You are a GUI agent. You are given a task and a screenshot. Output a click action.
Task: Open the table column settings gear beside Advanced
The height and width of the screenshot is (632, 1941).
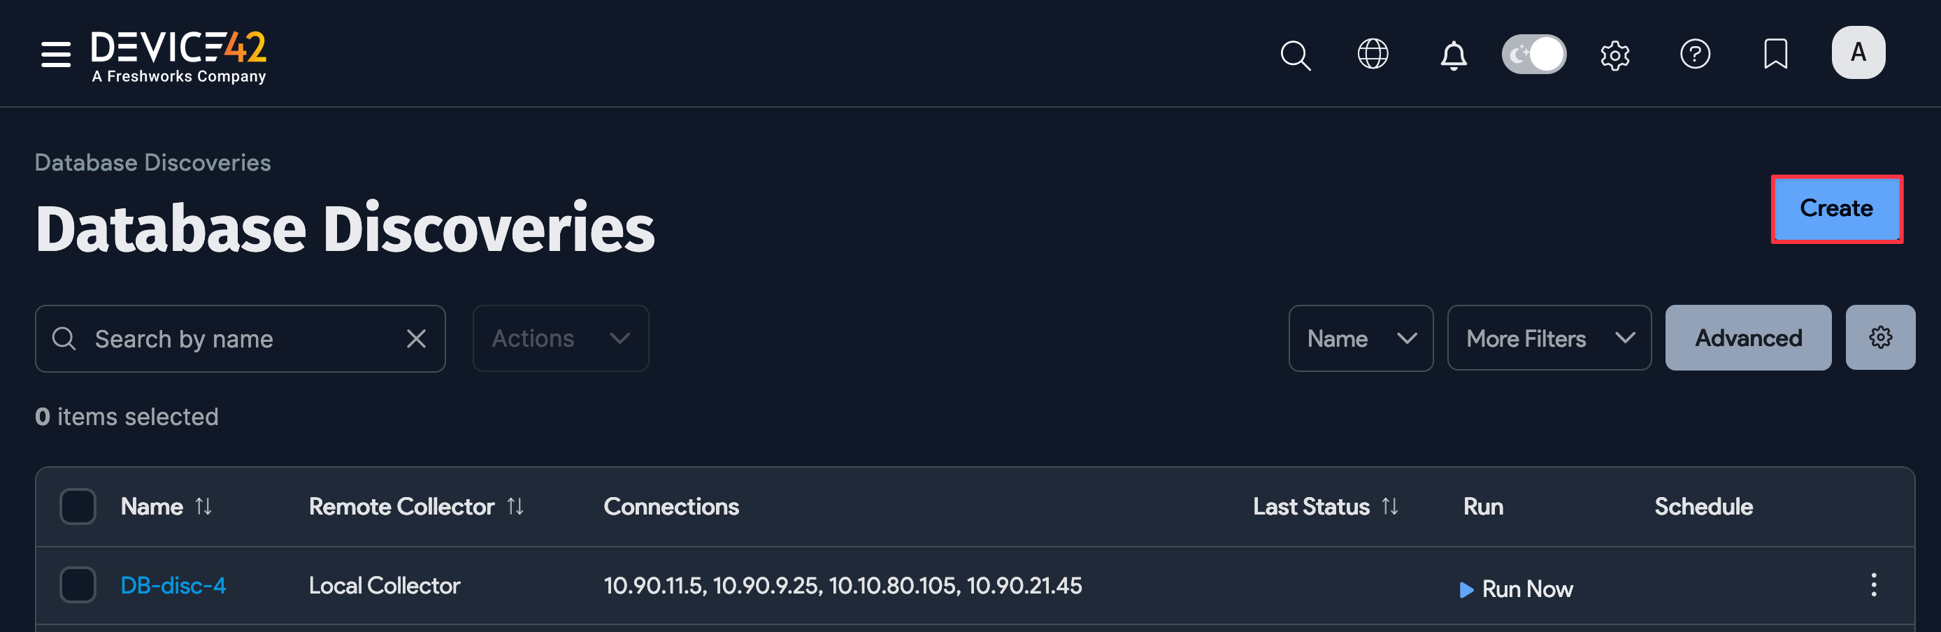pos(1880,338)
